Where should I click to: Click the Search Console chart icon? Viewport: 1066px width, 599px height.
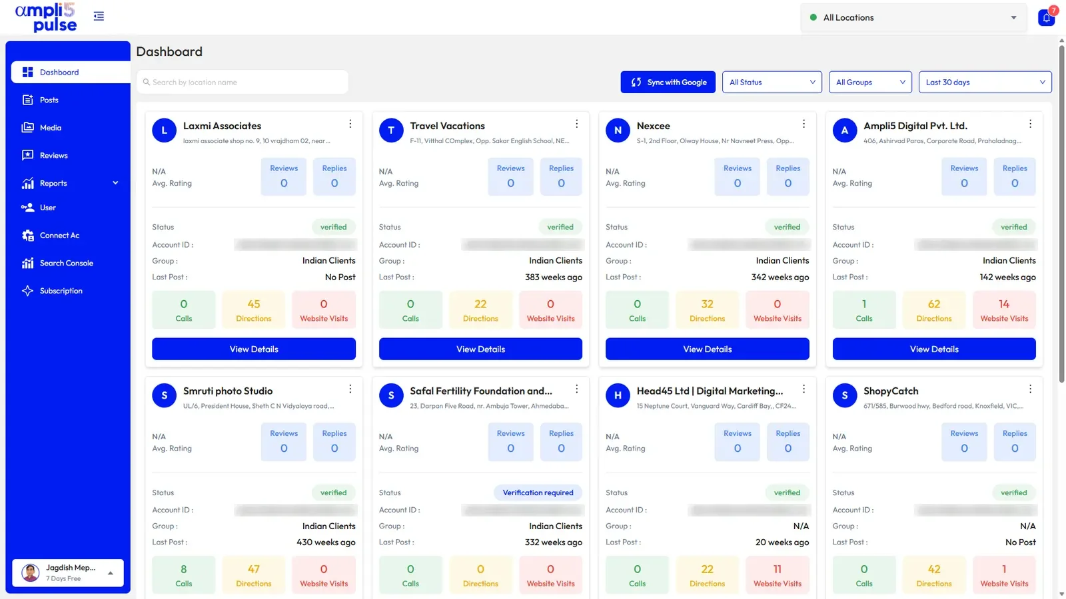tap(27, 263)
